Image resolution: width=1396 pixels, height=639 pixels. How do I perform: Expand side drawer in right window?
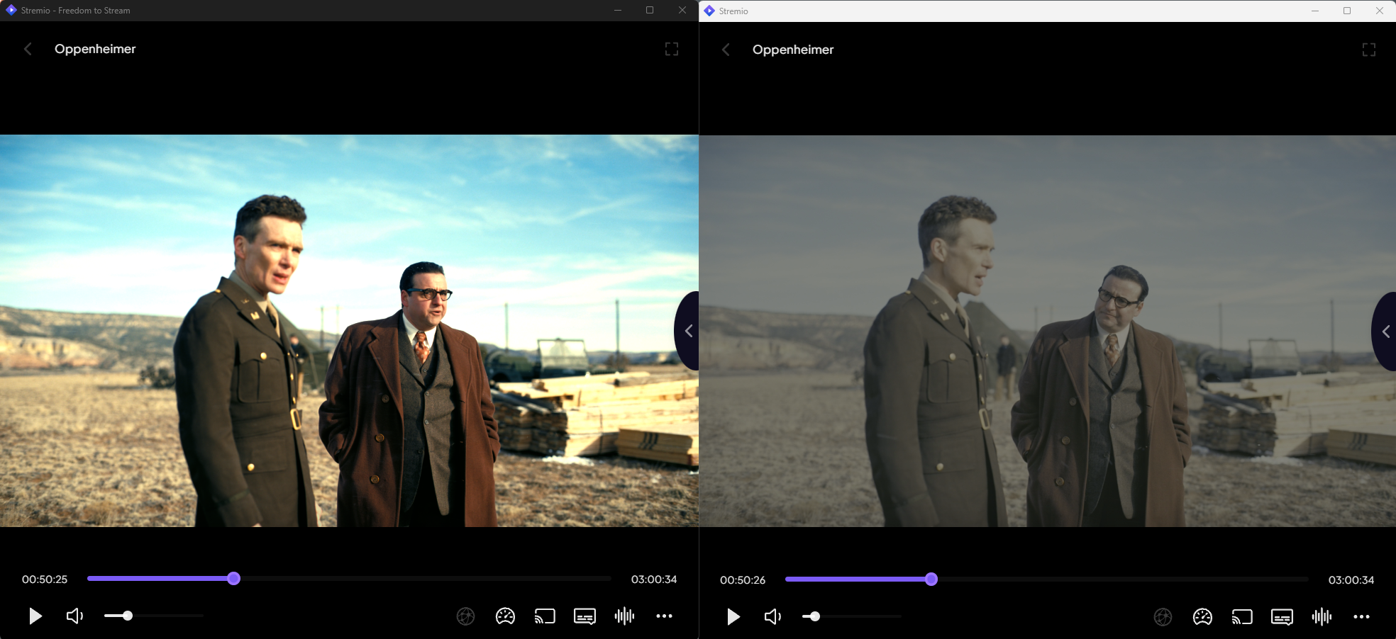(1385, 332)
